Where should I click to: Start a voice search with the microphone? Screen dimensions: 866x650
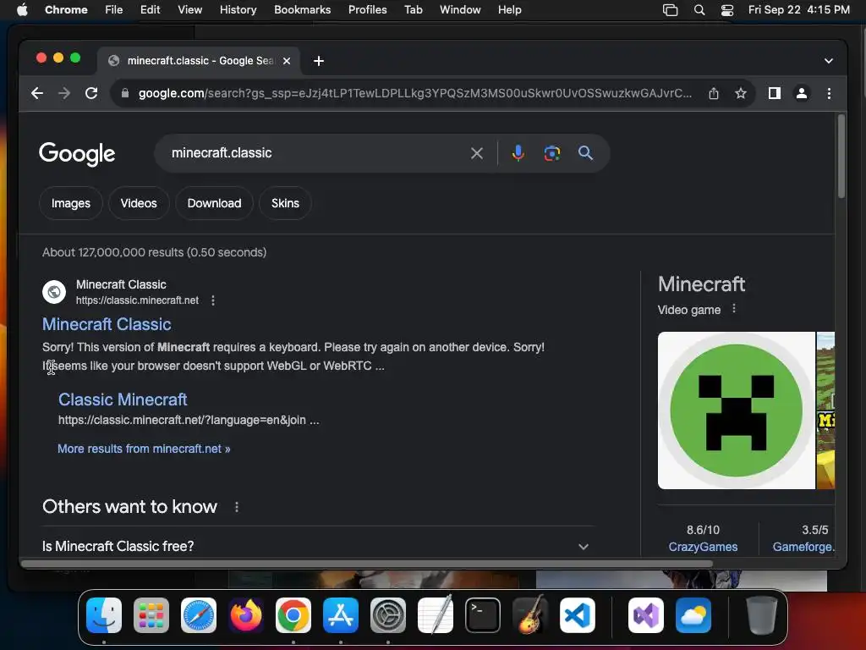518,153
